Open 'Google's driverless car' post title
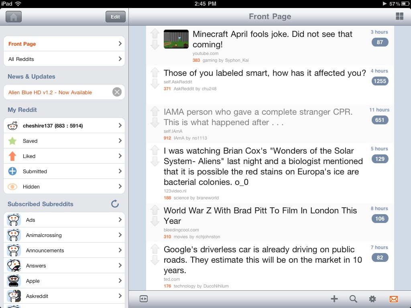Viewport: 411px width, 308px height. click(262, 260)
